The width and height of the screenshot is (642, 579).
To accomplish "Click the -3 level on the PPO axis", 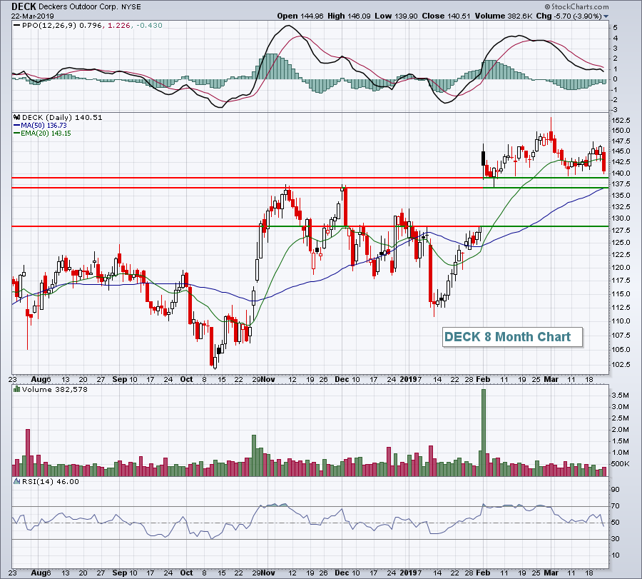I will [x=615, y=110].
